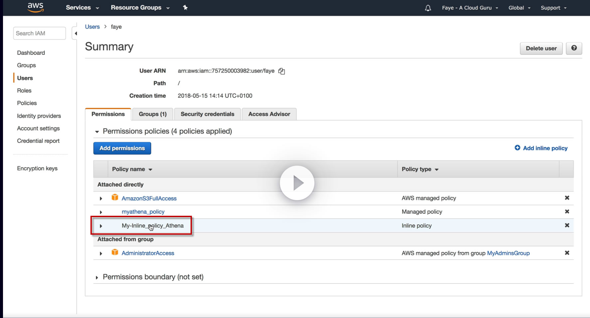Remove AmazonS3FullAccess policy with X icon
Screen dimensions: 590x318
pyautogui.click(x=567, y=198)
